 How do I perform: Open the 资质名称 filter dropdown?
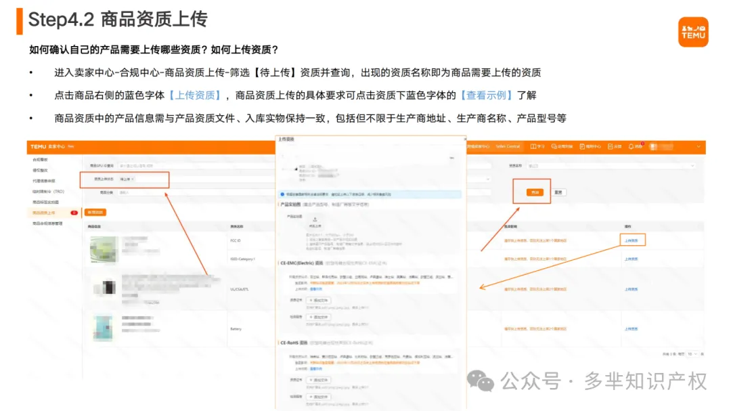[x=611, y=166]
